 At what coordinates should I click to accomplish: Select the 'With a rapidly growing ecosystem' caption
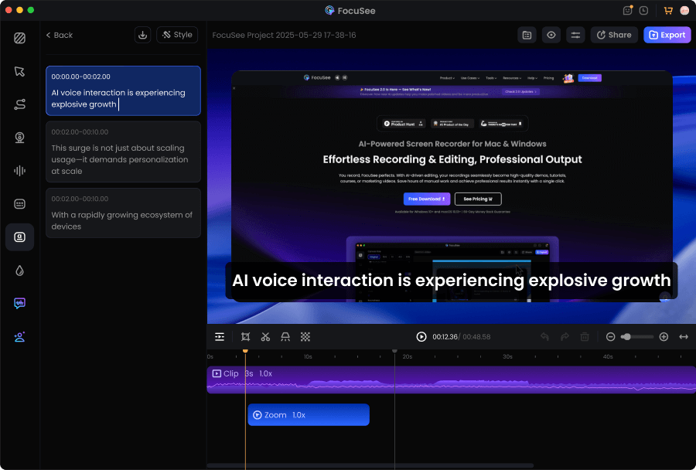pos(123,213)
